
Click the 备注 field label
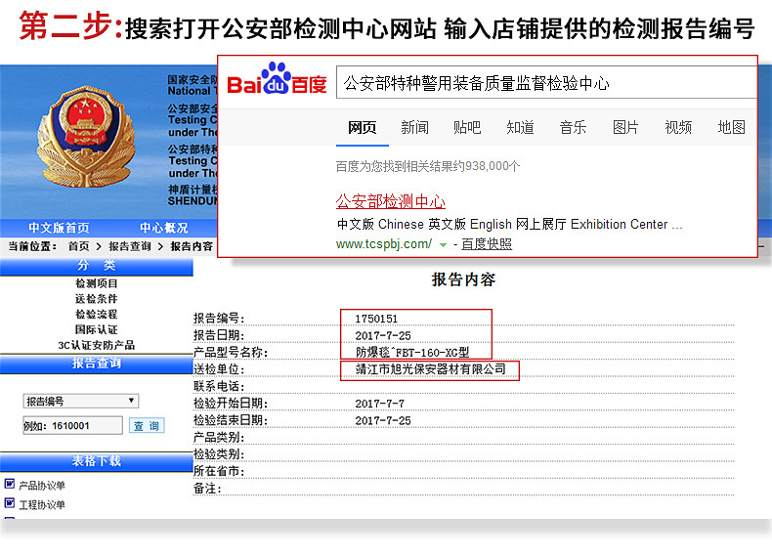[x=207, y=489]
